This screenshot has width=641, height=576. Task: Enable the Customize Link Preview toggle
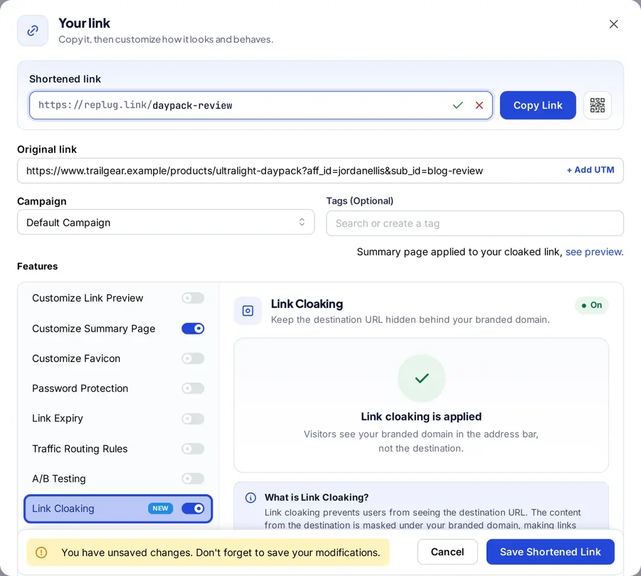coord(193,298)
